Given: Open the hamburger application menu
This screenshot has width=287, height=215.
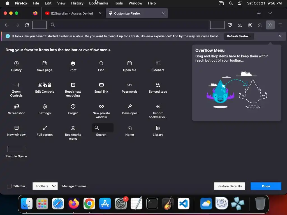Looking at the screenshot, I should click(x=280, y=25).
